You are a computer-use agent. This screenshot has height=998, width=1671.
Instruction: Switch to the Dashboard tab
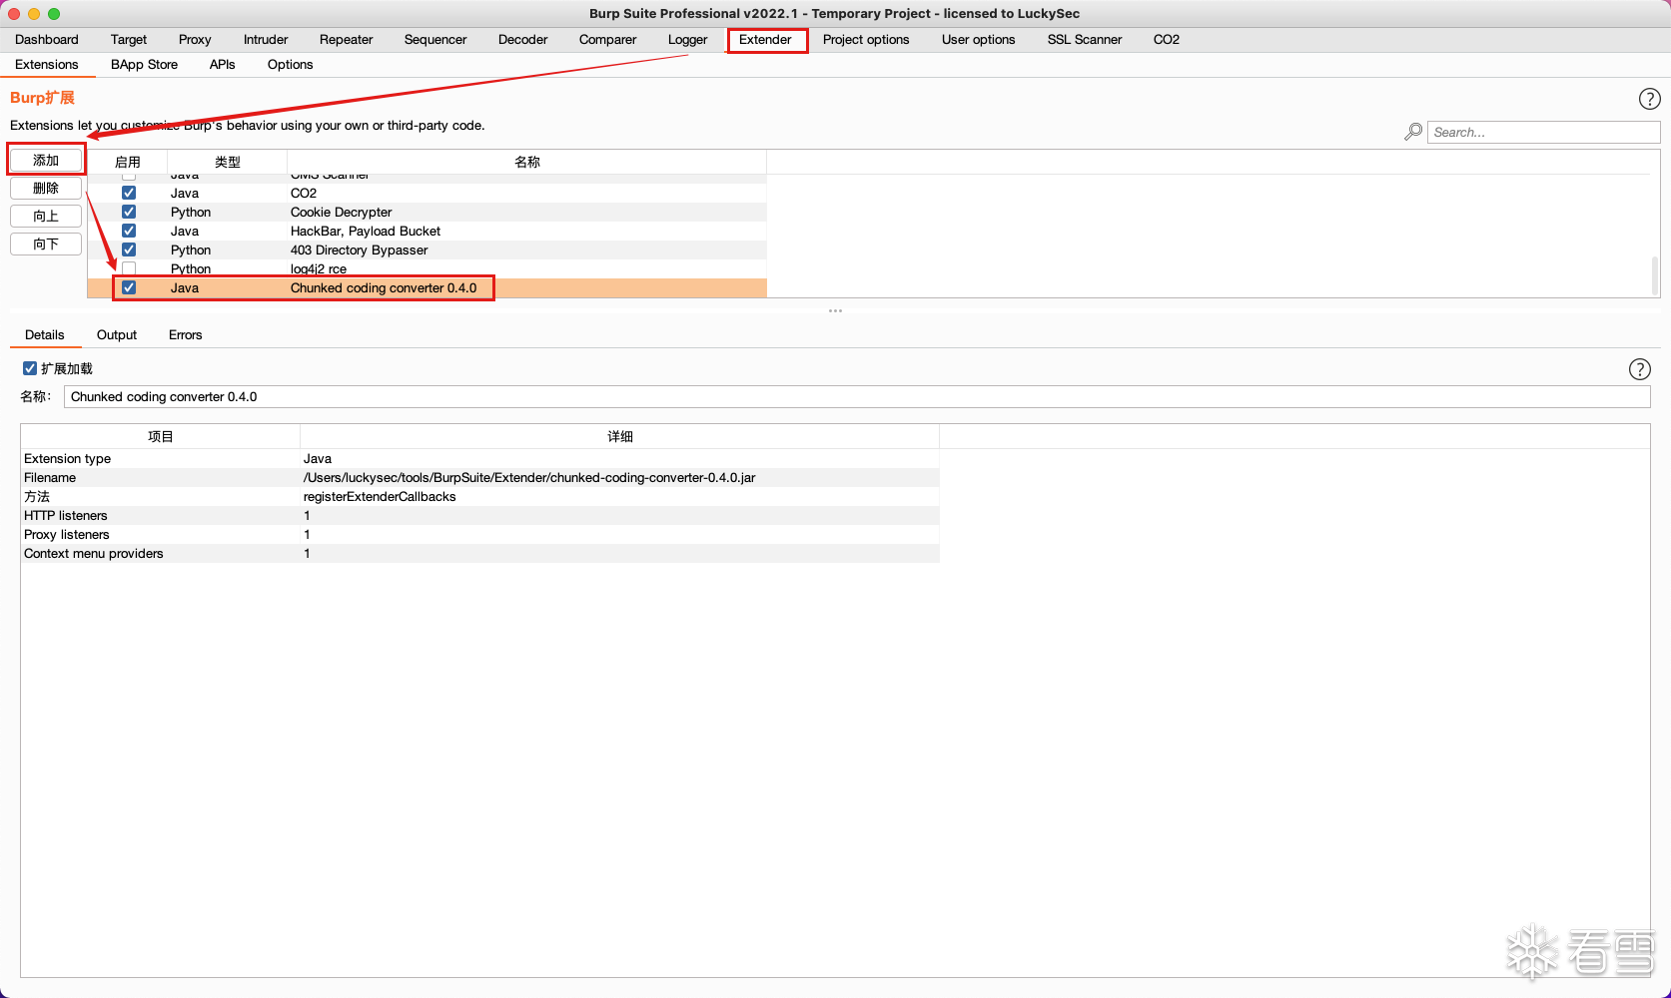47,40
